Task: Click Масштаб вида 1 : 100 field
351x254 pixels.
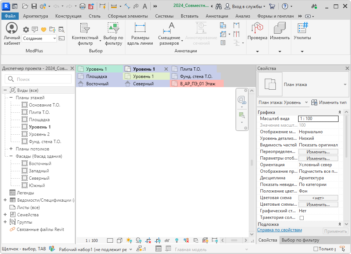Action: point(318,119)
